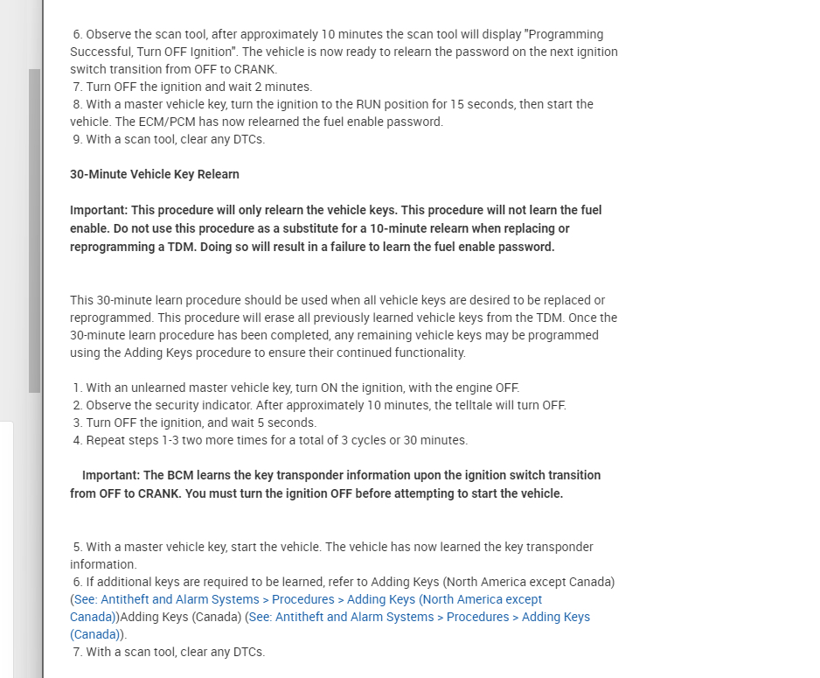The height and width of the screenshot is (678, 820).
Task: Click the vertical scrollbar thumb on the left
Action: click(35, 232)
